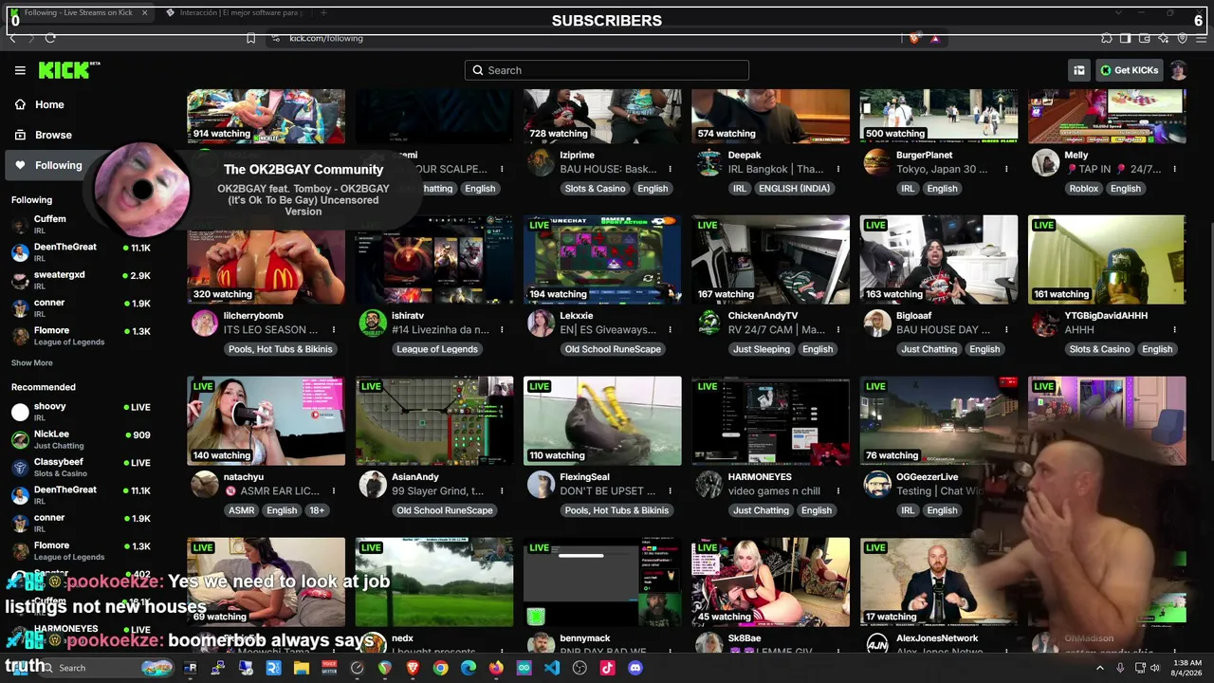Click the Get KICKs button

click(1130, 70)
